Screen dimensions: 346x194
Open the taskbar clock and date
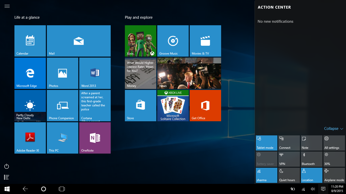click(x=337, y=189)
